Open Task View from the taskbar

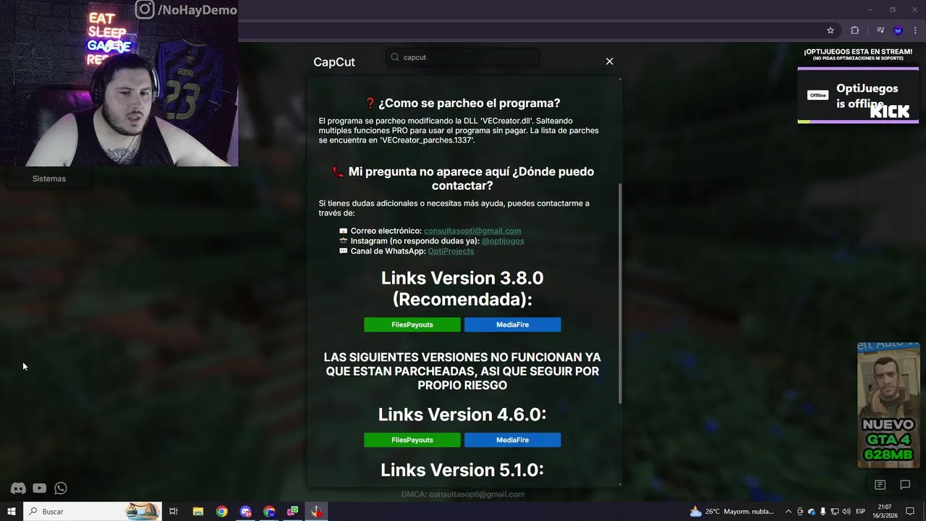tap(174, 512)
